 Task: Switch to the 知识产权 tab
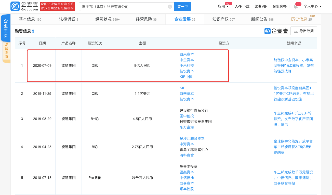(223, 19)
